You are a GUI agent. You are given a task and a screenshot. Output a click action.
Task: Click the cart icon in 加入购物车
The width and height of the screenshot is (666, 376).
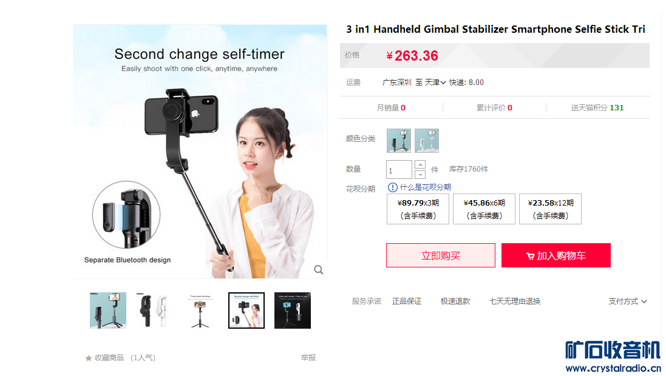pyautogui.click(x=530, y=256)
